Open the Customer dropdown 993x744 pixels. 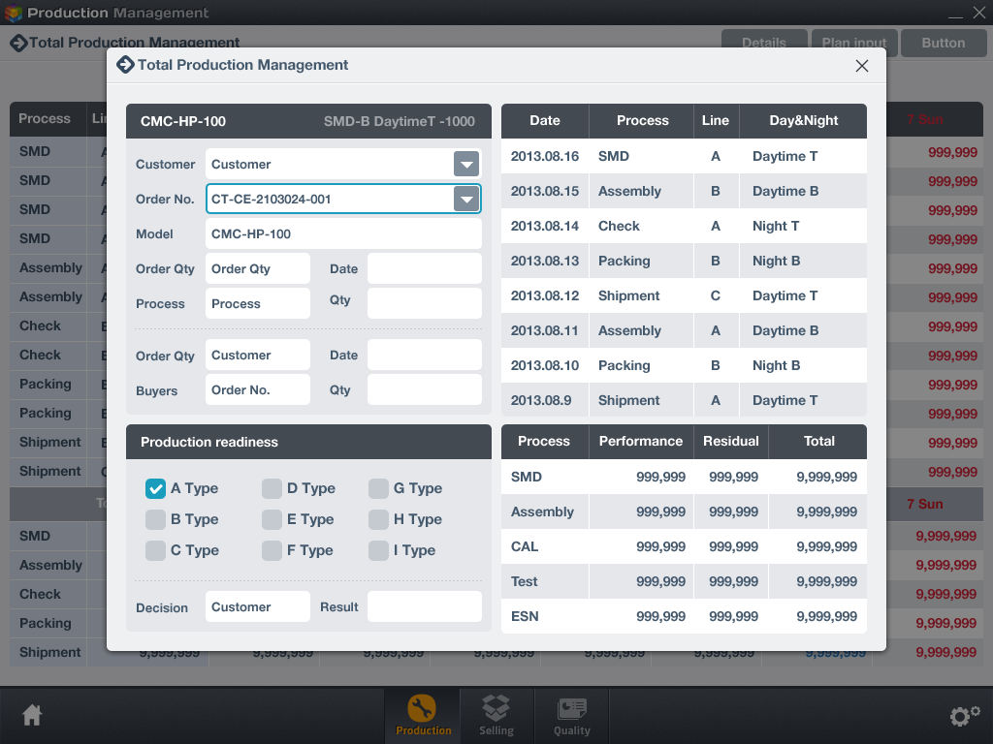tap(466, 165)
